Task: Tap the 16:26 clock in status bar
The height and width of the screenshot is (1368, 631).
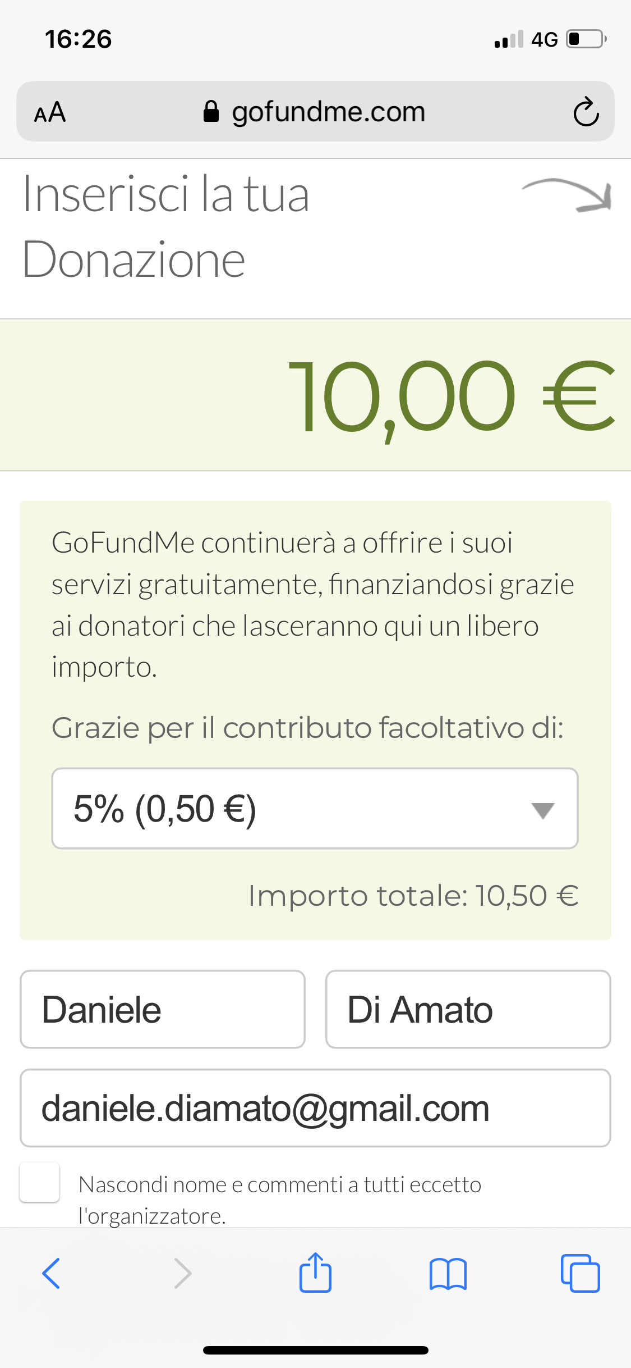Action: coord(79,39)
